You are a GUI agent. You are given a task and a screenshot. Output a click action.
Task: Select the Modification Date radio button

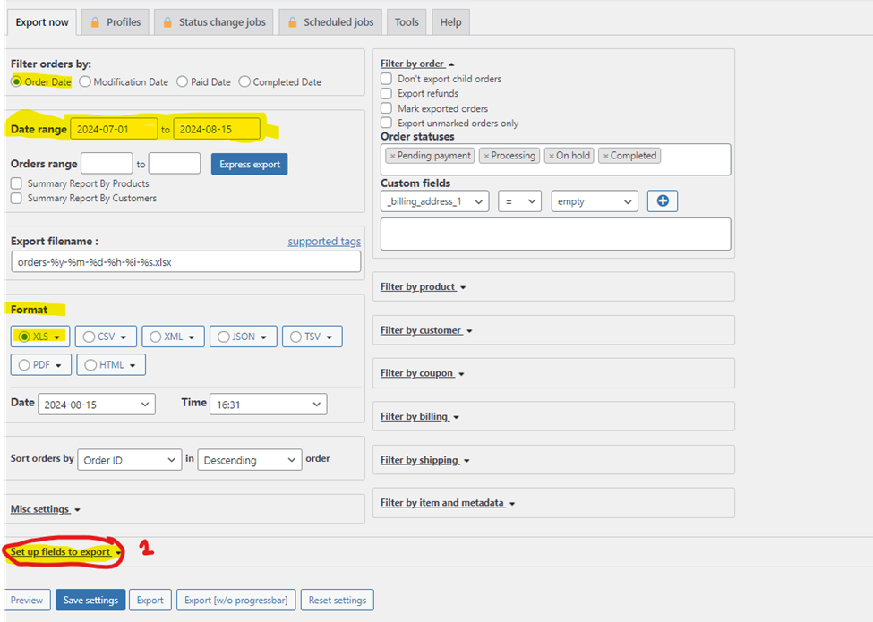coord(85,82)
